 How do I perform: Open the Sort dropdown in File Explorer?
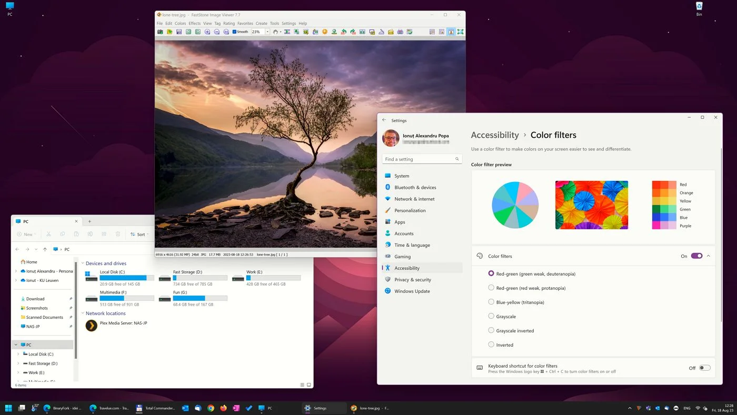(x=140, y=234)
